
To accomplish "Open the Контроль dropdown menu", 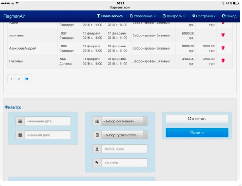I will pos(174,16).
